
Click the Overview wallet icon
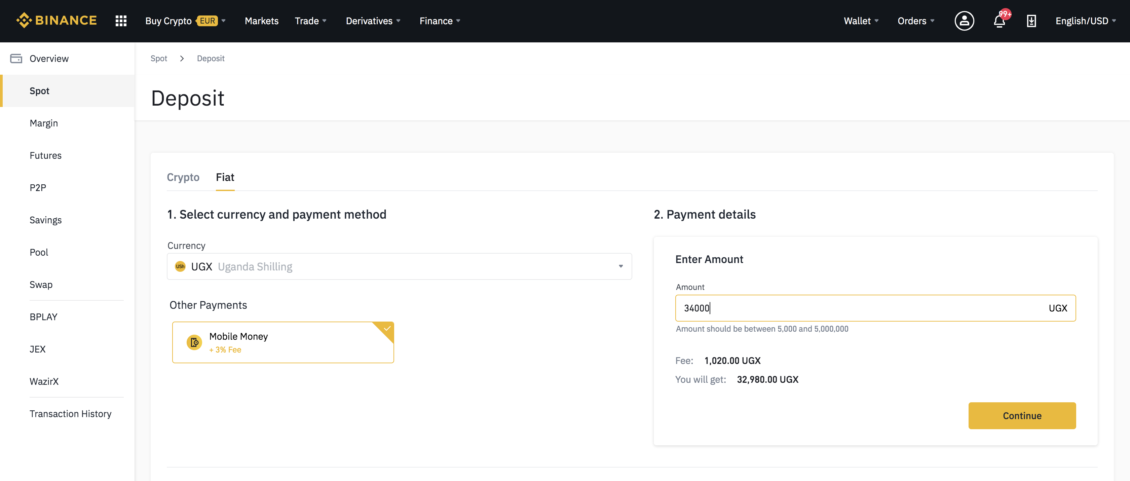point(16,59)
